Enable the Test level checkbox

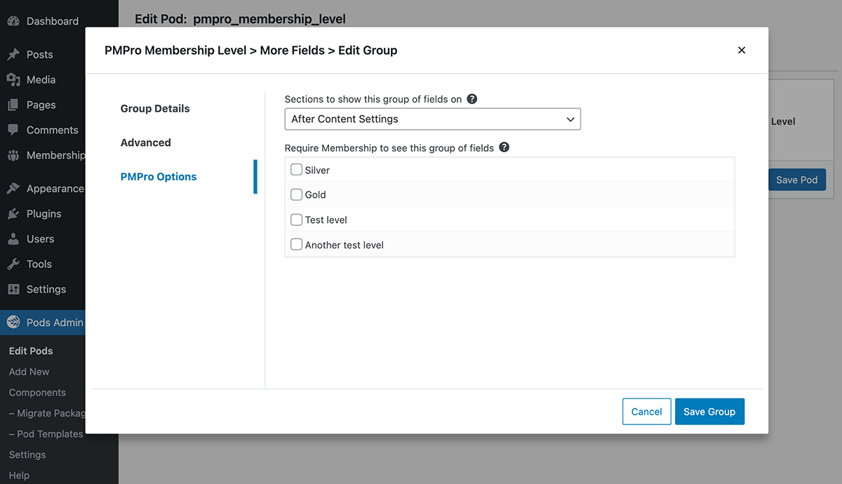point(296,220)
